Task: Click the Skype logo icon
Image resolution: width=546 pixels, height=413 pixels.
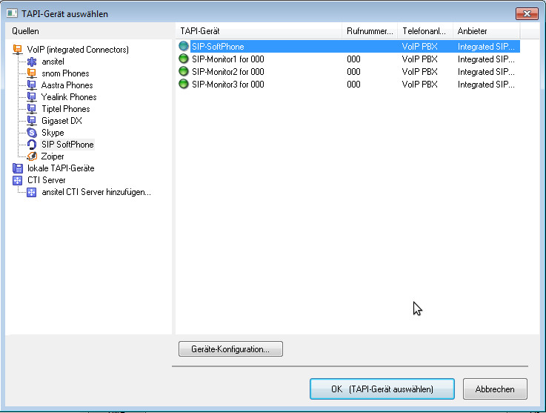Action: [32, 133]
